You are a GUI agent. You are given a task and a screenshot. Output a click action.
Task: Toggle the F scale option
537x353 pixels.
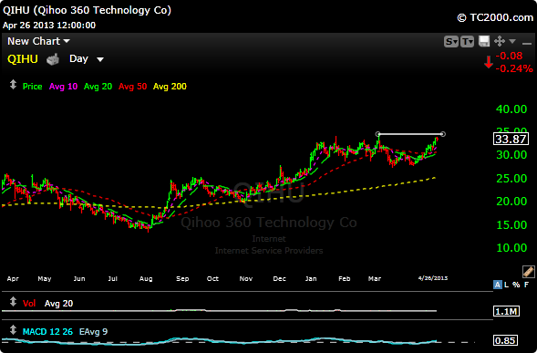(526, 285)
